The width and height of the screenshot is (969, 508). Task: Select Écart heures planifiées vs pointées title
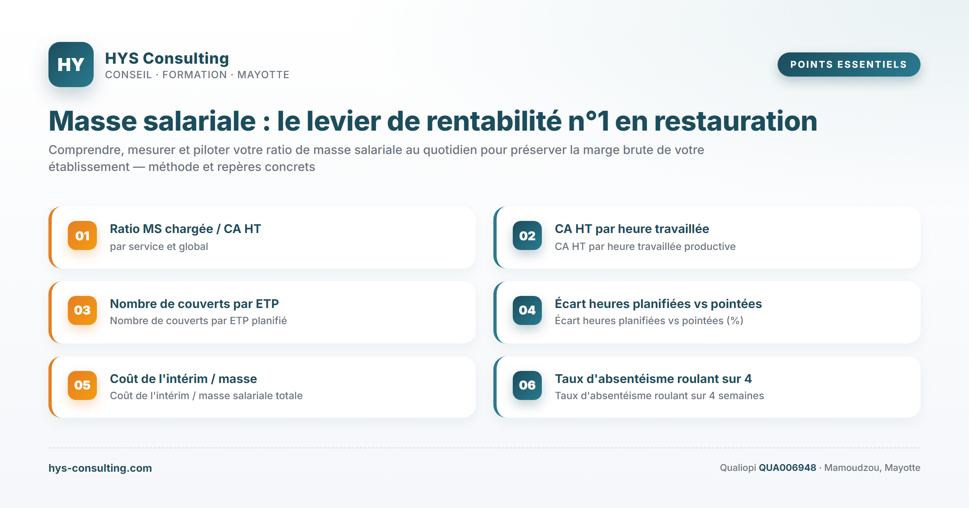(x=658, y=304)
